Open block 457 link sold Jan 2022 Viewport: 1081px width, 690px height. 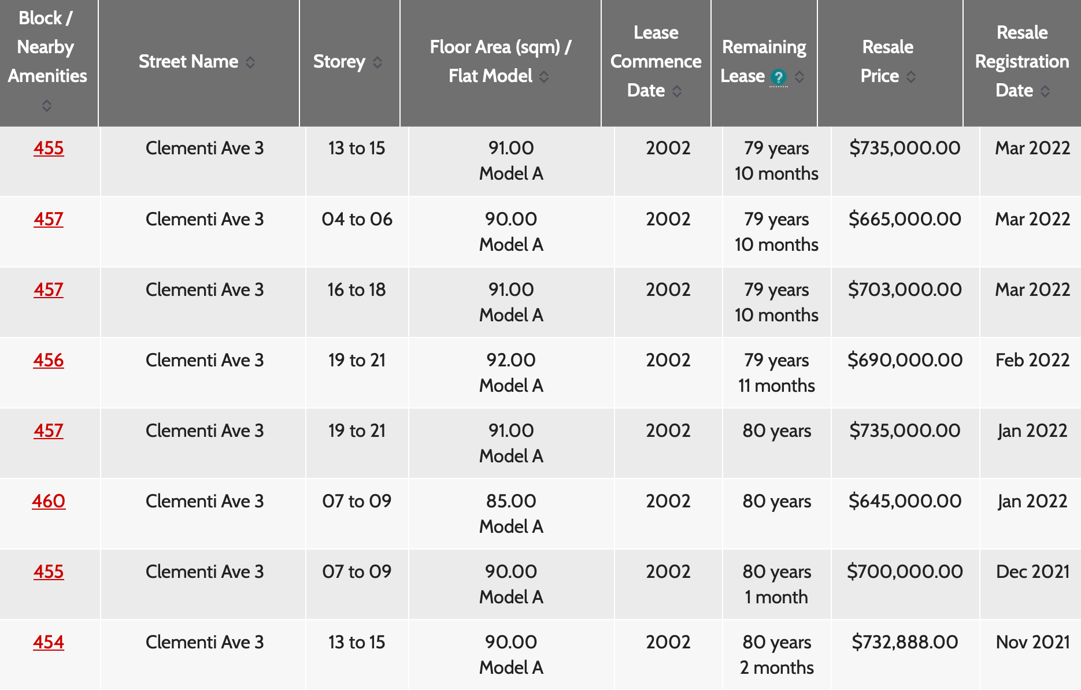49,431
